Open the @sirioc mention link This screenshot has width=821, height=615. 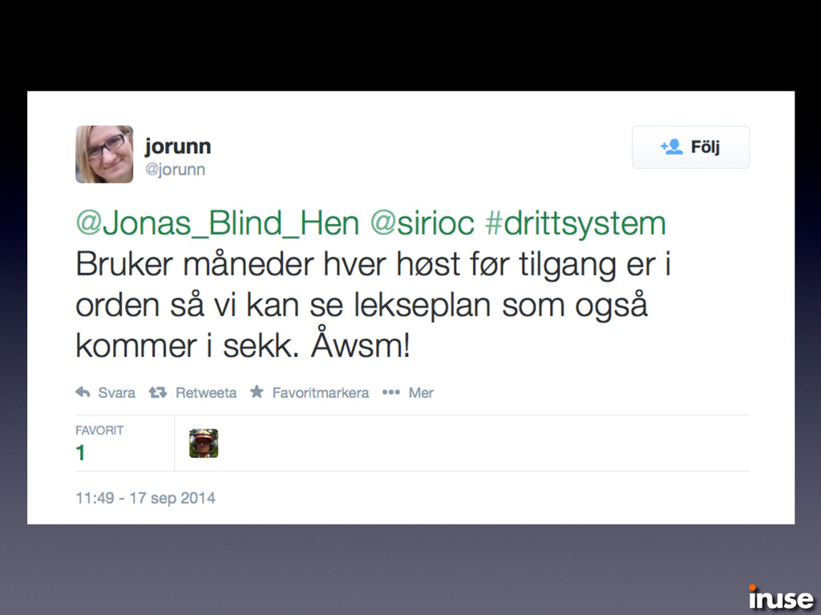(422, 224)
